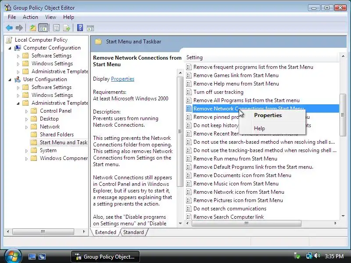The height and width of the screenshot is (263, 351).
Task: Click the Control Panel folder icon
Action: 34,111
